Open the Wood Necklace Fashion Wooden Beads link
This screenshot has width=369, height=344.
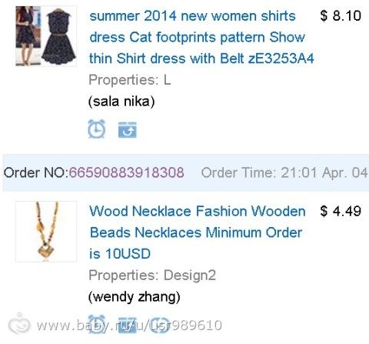coord(198,232)
